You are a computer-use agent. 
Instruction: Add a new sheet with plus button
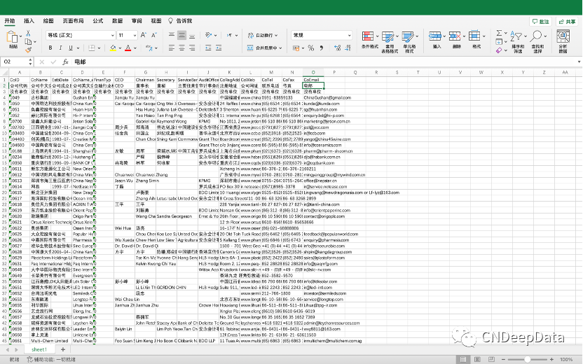point(63,349)
